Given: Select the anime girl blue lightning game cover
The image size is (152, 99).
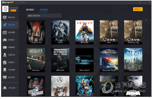Looking at the screenshot, I should click(x=84, y=86).
